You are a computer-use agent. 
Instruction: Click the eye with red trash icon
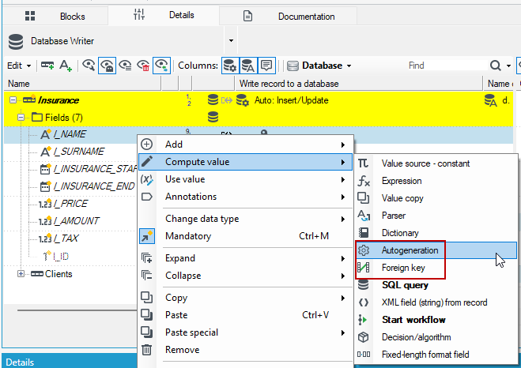143,66
